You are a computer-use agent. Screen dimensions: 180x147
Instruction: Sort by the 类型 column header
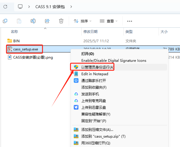click(129, 31)
